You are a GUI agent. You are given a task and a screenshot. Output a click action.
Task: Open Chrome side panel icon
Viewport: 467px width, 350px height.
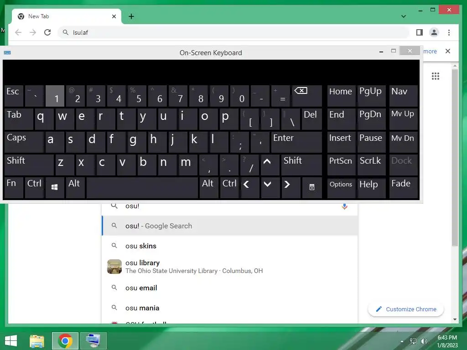pyautogui.click(x=420, y=32)
